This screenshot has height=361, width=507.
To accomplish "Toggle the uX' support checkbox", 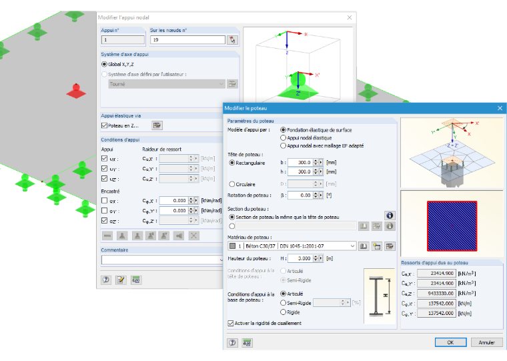I will 104,159.
